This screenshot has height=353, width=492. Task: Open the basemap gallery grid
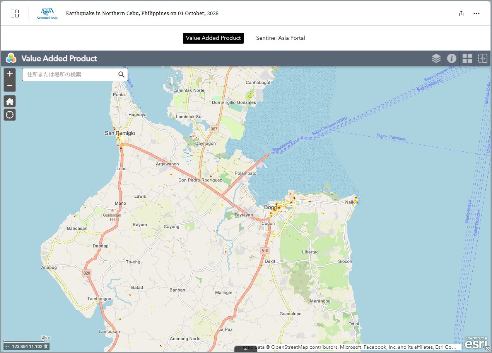[x=467, y=58]
